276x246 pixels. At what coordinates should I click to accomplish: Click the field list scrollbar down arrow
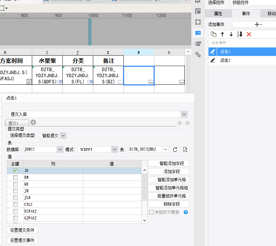tap(145, 220)
